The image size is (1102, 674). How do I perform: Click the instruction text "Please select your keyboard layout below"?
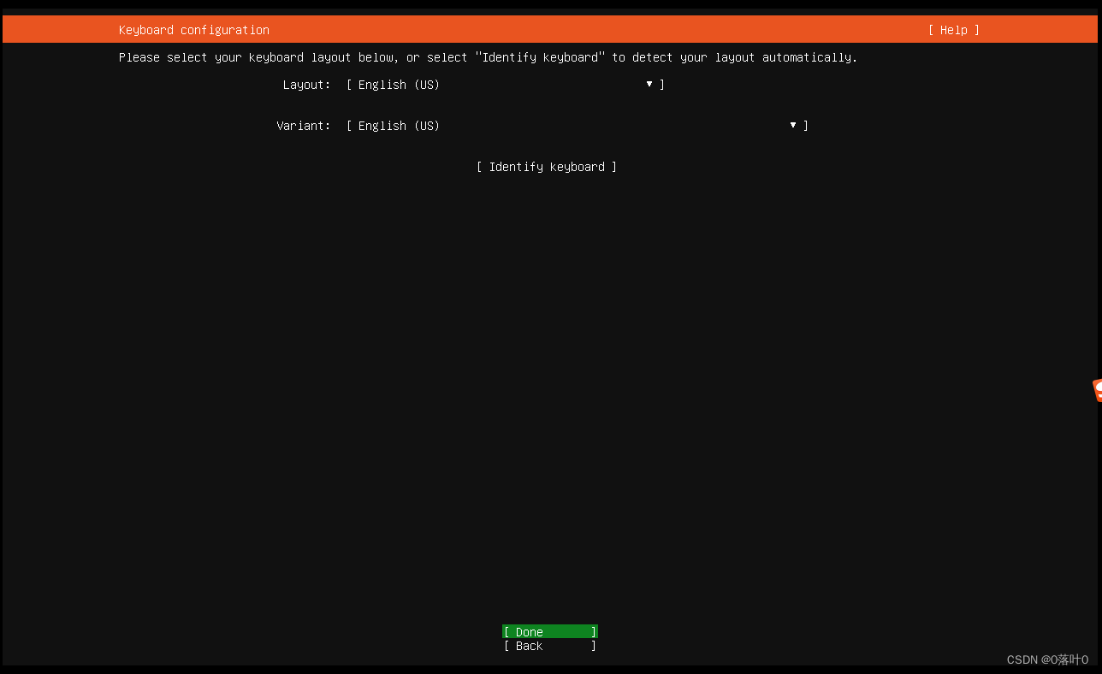coord(257,57)
